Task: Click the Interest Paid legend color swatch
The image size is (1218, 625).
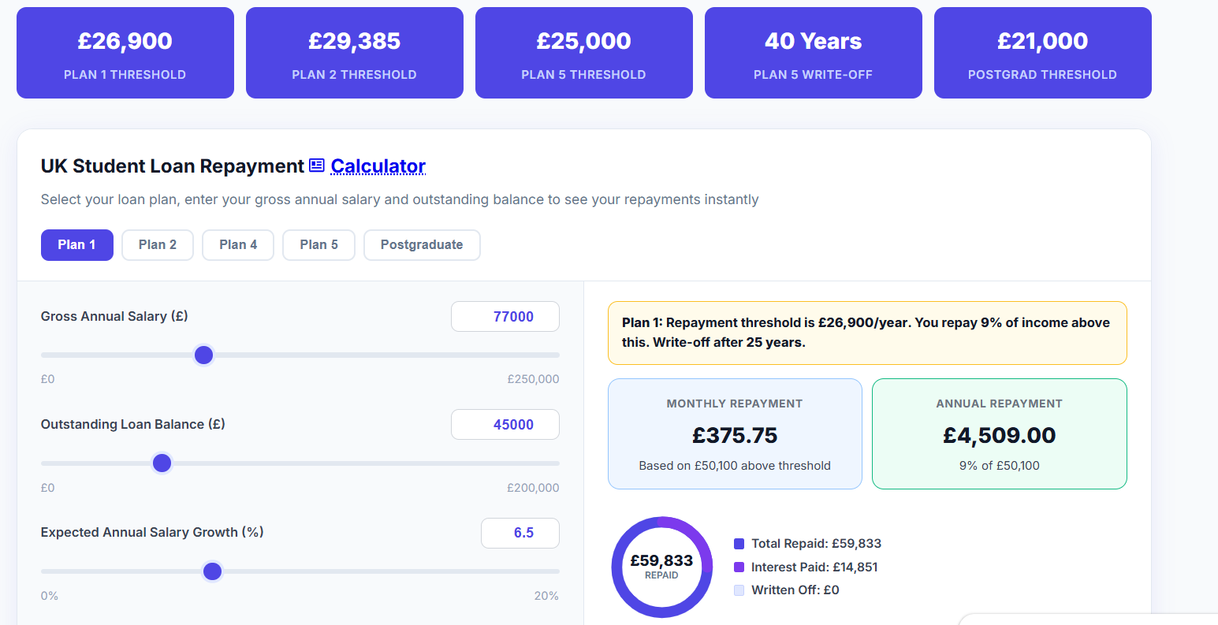Action: (739, 567)
